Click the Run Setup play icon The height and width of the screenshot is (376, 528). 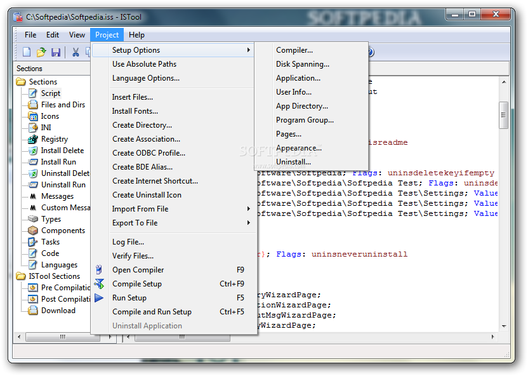click(x=98, y=298)
